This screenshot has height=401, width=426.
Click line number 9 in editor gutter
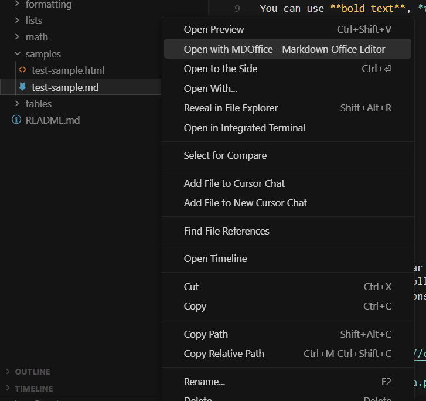tap(237, 8)
